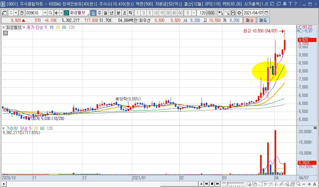This screenshot has width=319, height=188.
Task: Select the 30 interval button
Action: (168, 13)
